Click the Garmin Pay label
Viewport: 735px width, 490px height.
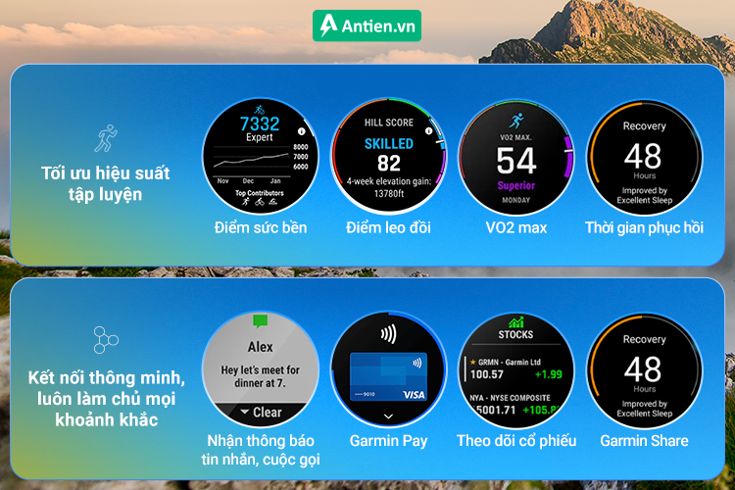[388, 441]
